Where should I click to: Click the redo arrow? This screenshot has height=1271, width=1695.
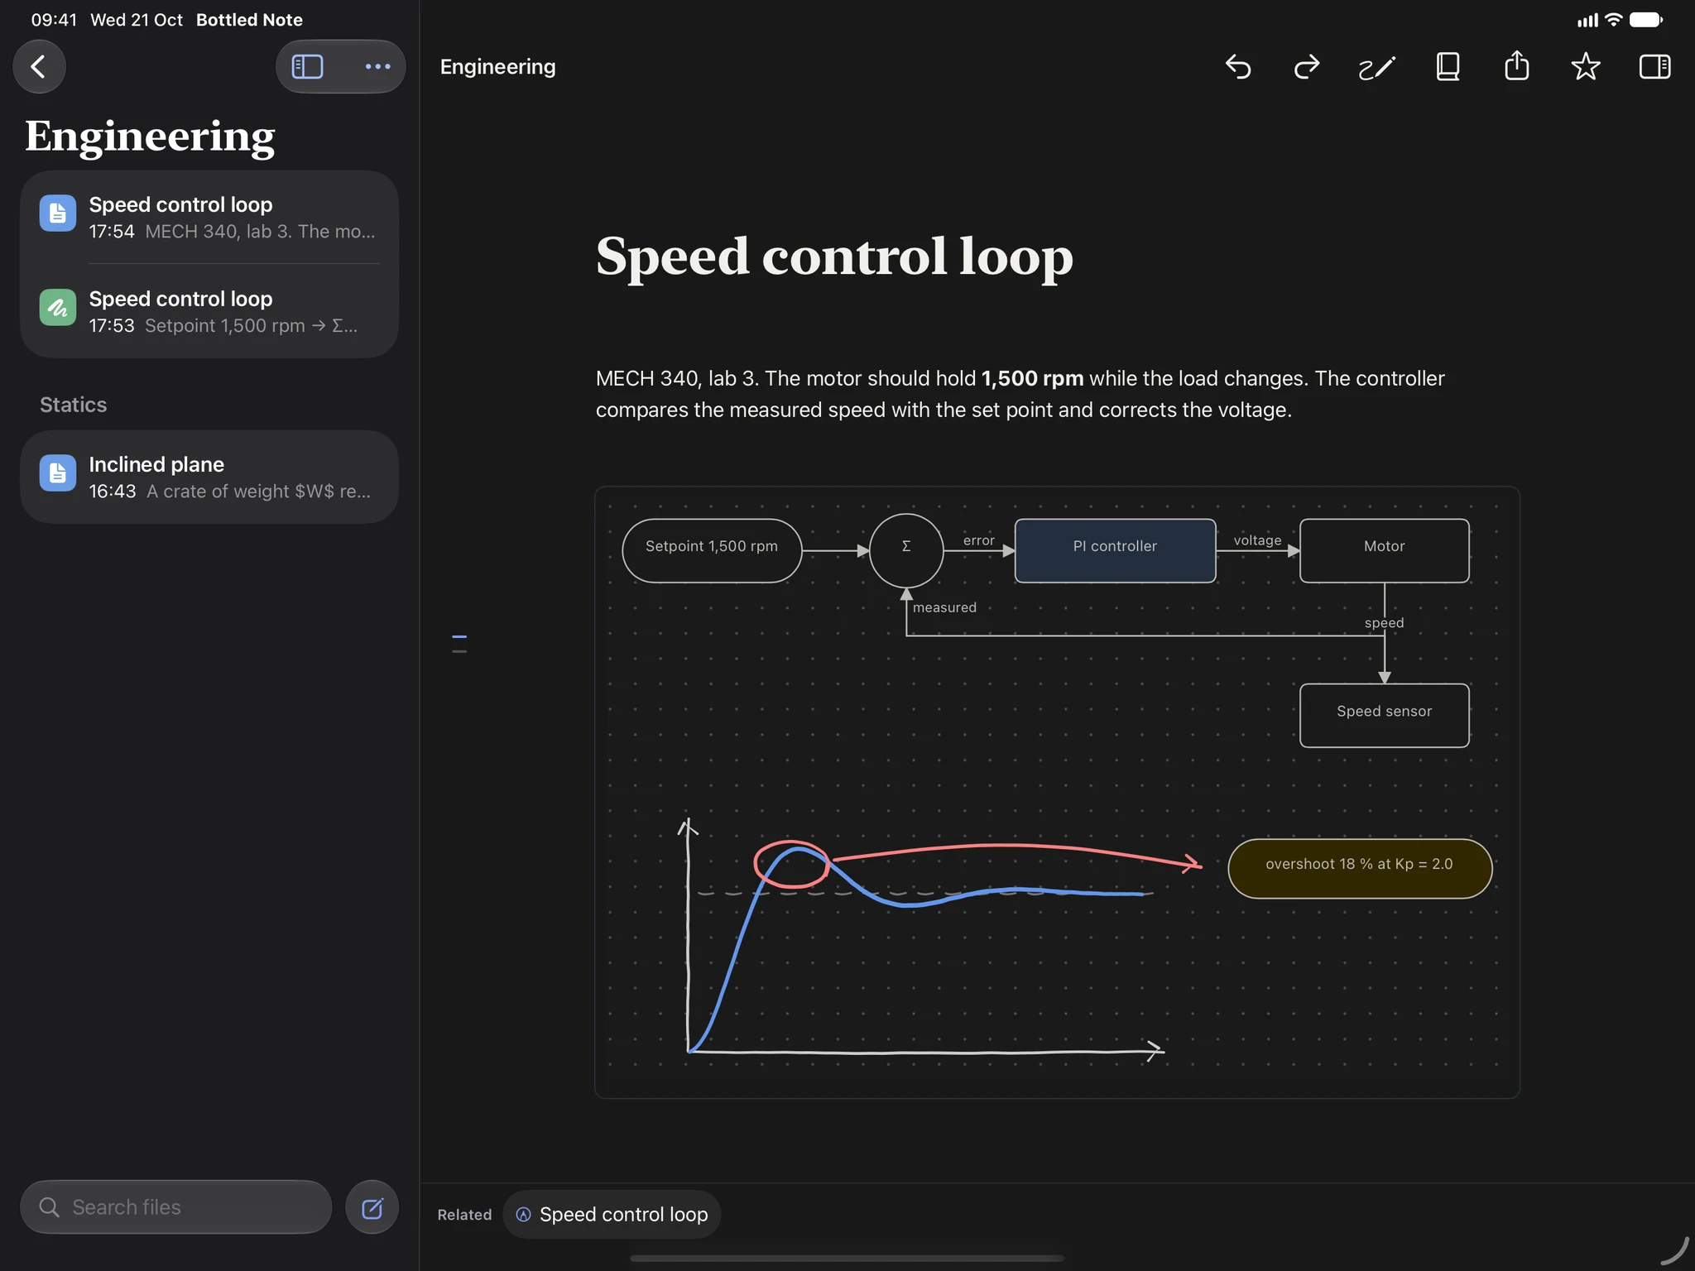tap(1306, 66)
